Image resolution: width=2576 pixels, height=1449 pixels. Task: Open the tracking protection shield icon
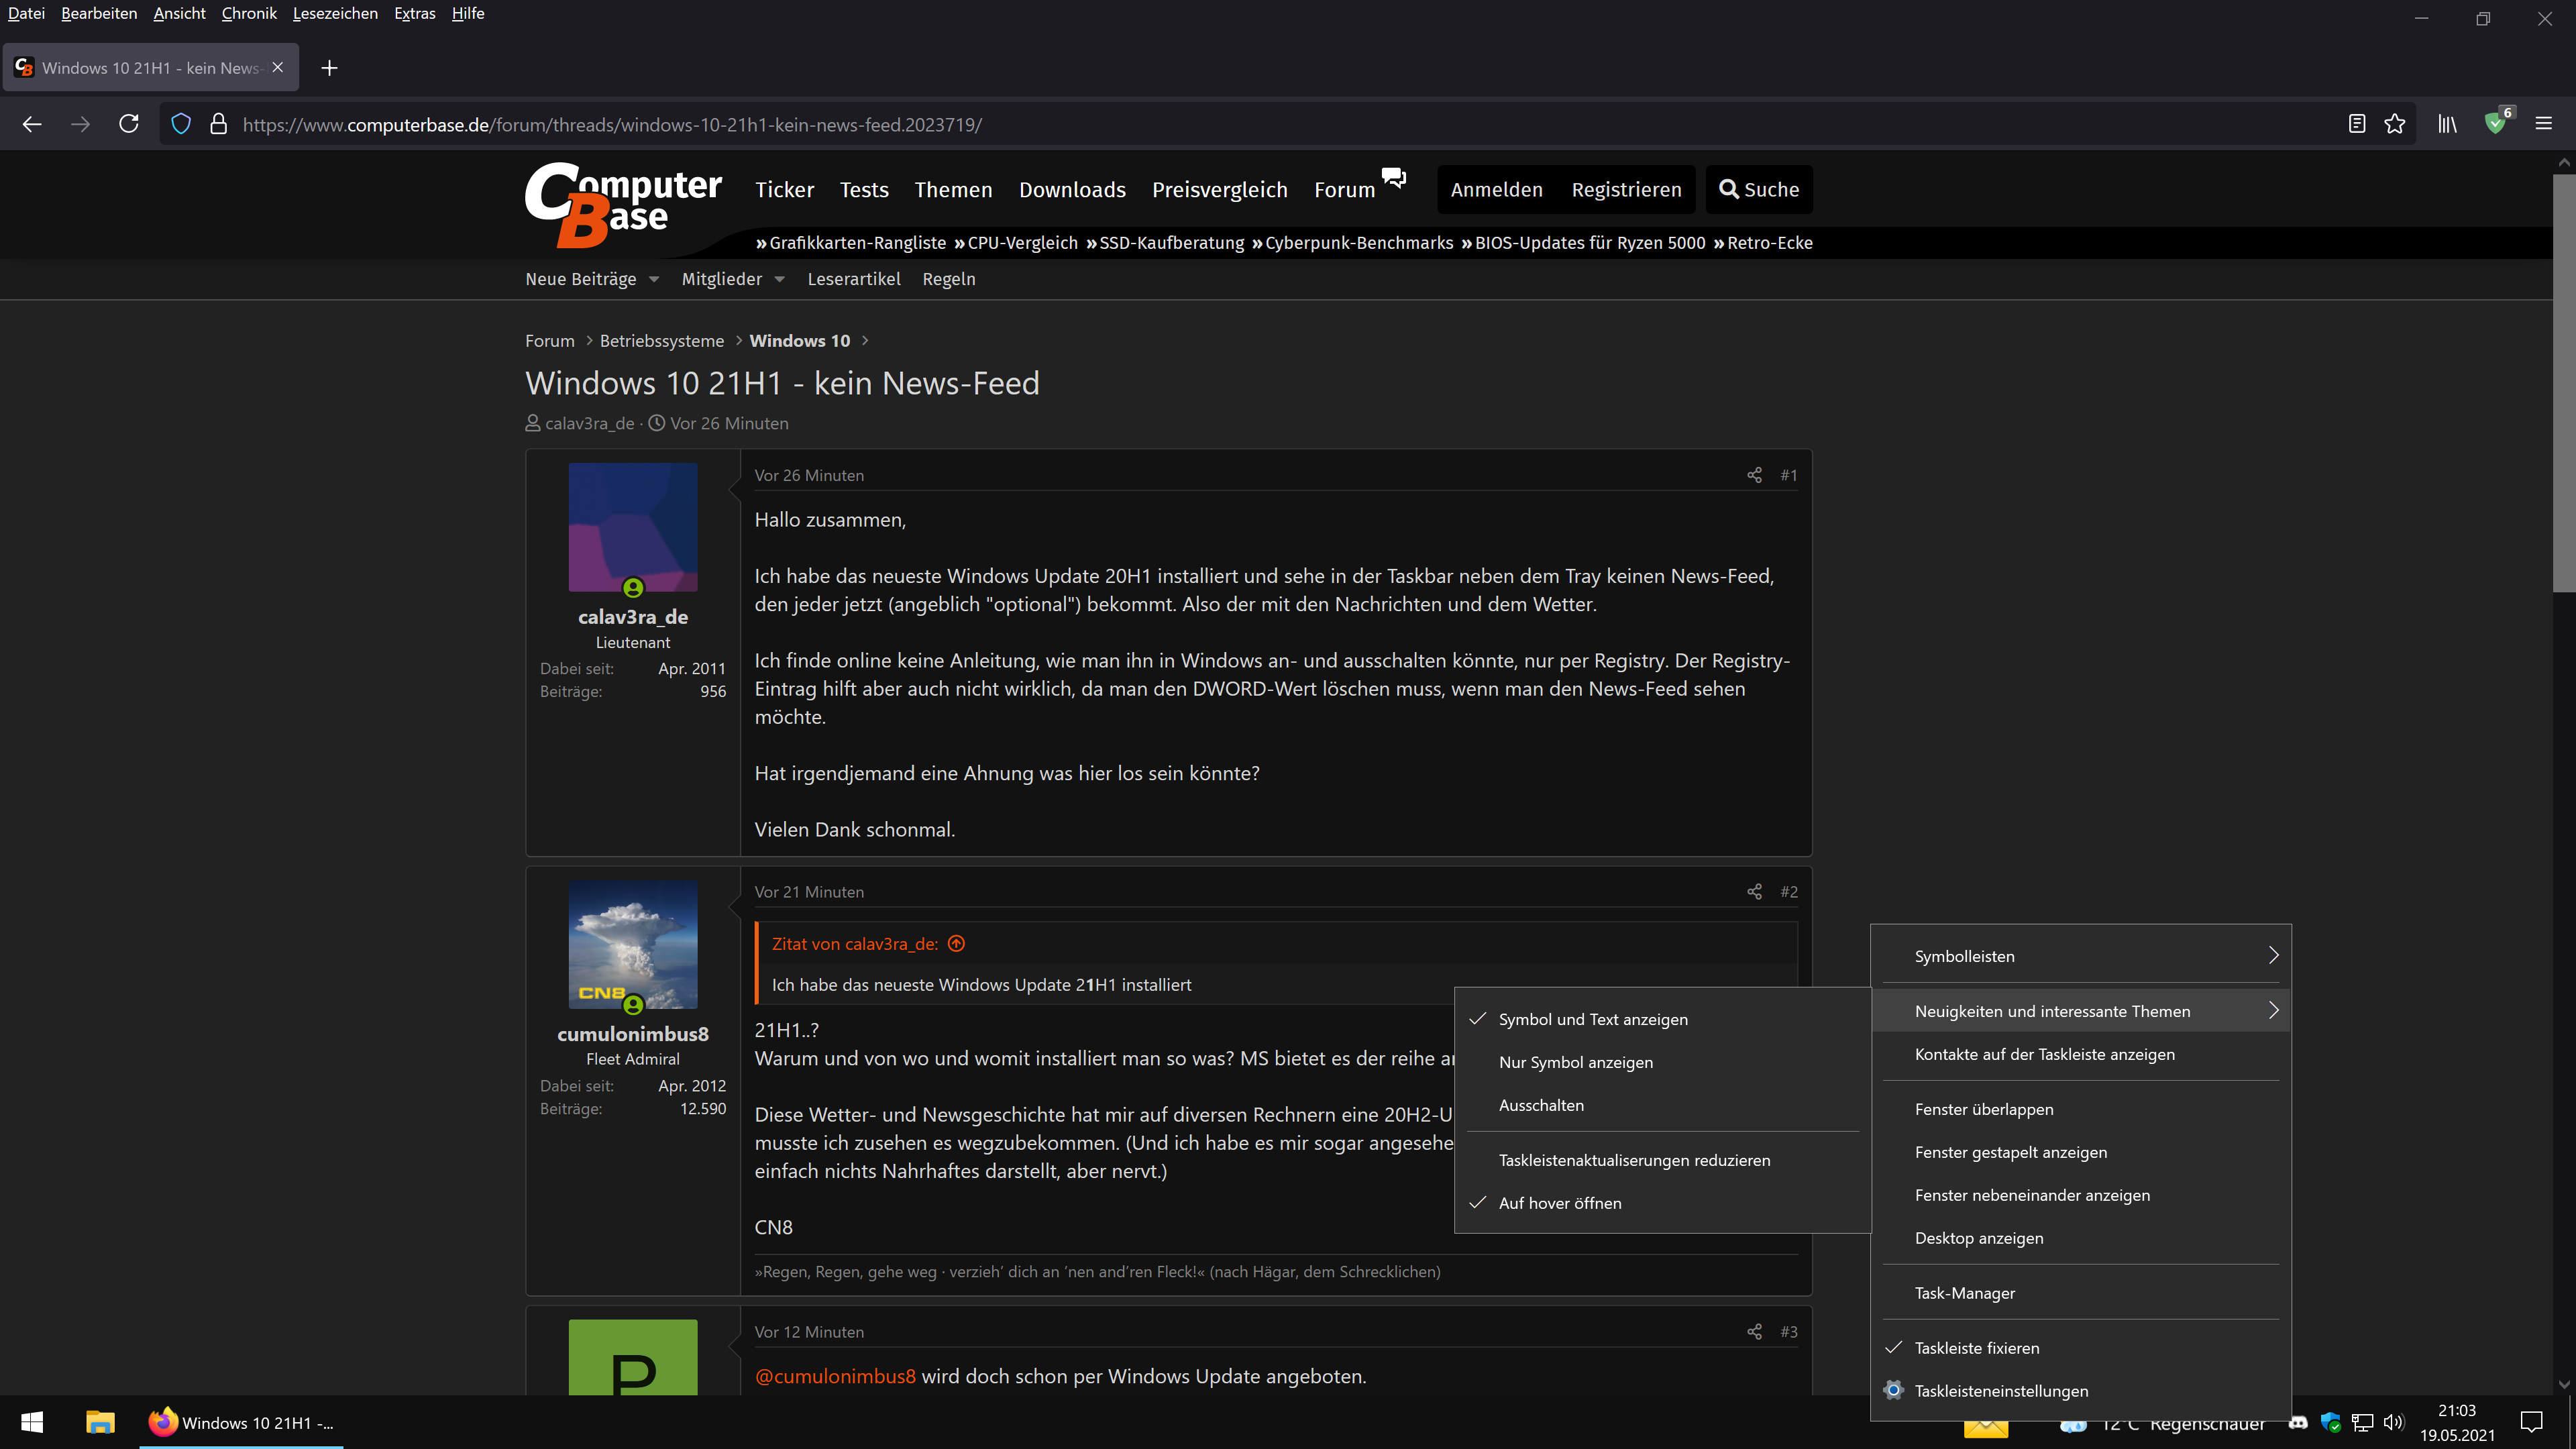point(181,124)
